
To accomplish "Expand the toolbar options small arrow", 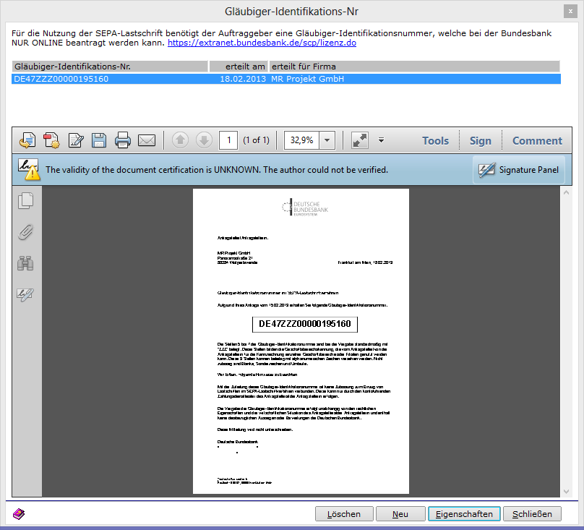I will 381,140.
